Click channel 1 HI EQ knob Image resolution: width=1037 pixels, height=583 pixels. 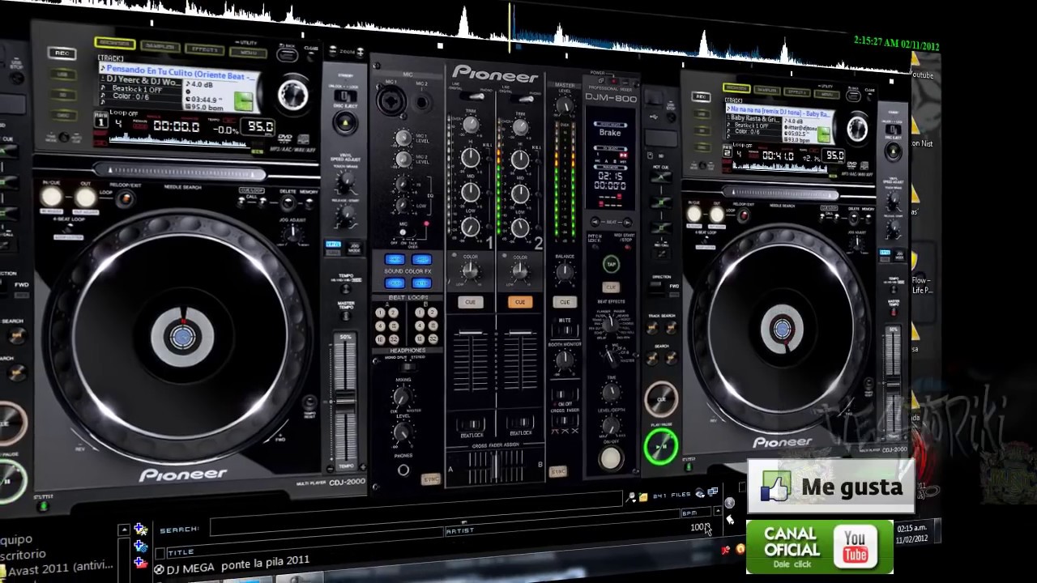coord(470,158)
